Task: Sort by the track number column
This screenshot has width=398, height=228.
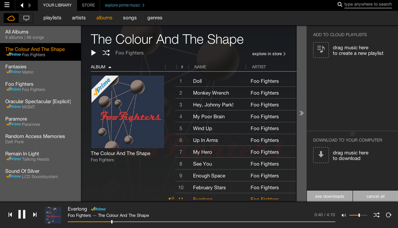Action: click(x=182, y=67)
